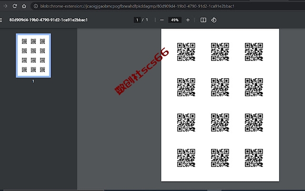Rotate the document counterclockwise
This screenshot has height=191, width=305.
pyautogui.click(x=214, y=20)
